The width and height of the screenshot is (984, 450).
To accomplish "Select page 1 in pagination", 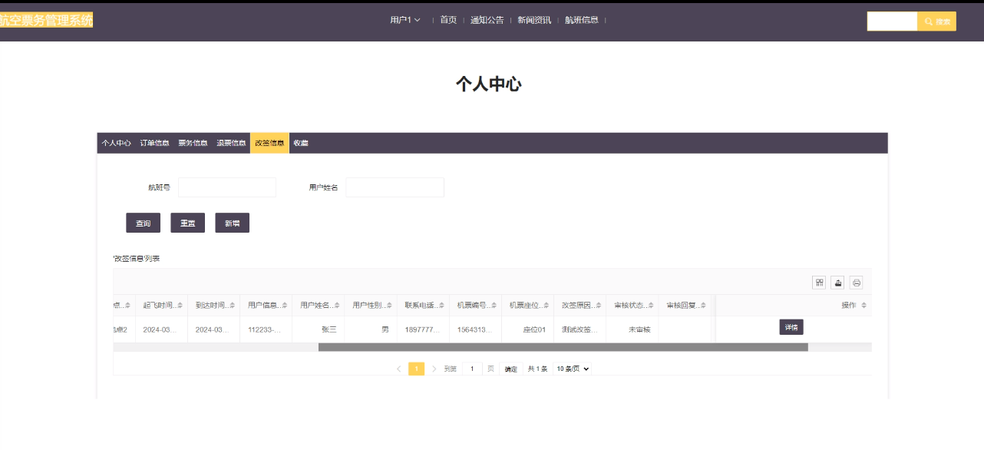I will click(x=416, y=369).
